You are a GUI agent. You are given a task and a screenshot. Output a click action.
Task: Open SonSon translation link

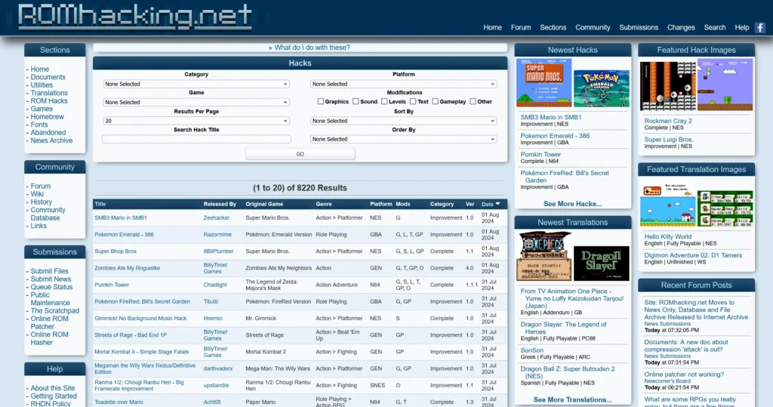click(x=532, y=350)
